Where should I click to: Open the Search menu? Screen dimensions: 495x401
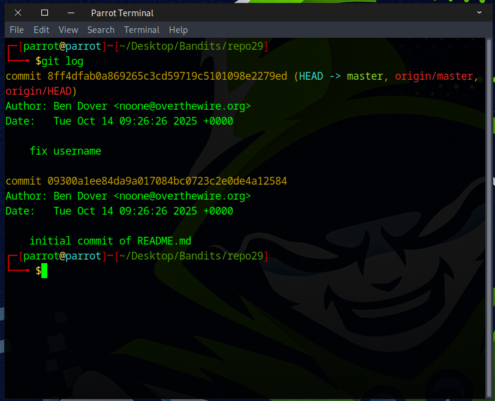[101, 29]
